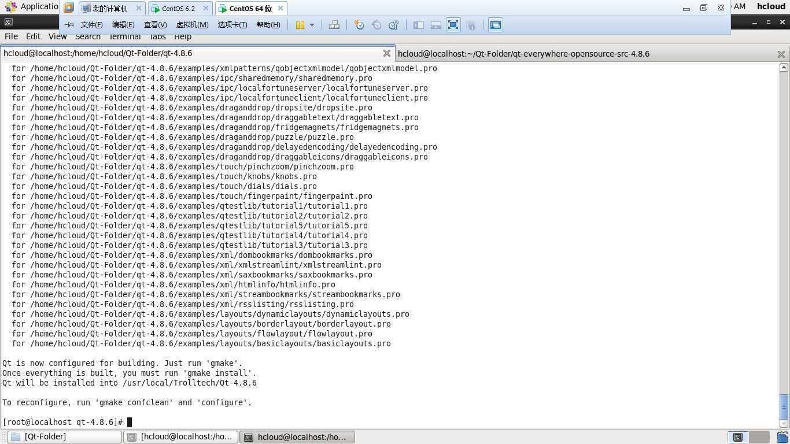This screenshot has height=444, width=790.
Task: Select the CentOS 64 位 tab
Action: pyautogui.click(x=250, y=9)
